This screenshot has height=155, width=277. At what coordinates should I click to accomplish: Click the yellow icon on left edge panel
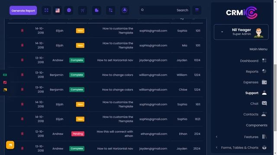click(x=5, y=90)
